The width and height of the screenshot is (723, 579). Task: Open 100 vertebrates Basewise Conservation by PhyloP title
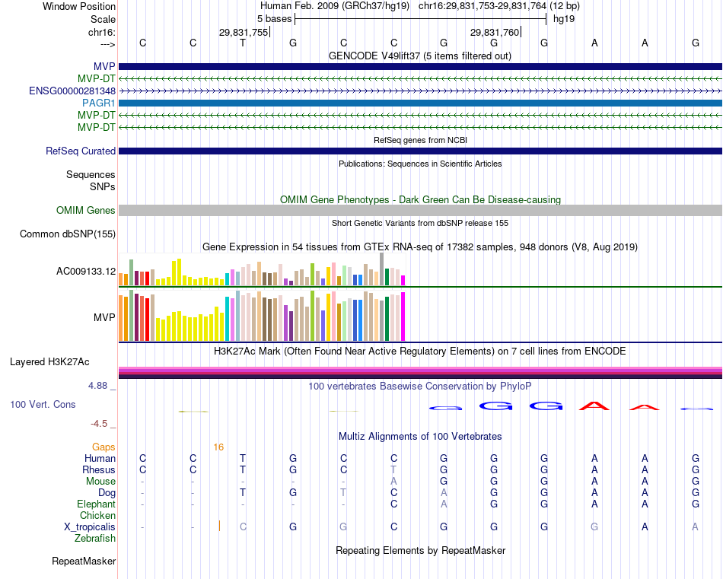420,387
